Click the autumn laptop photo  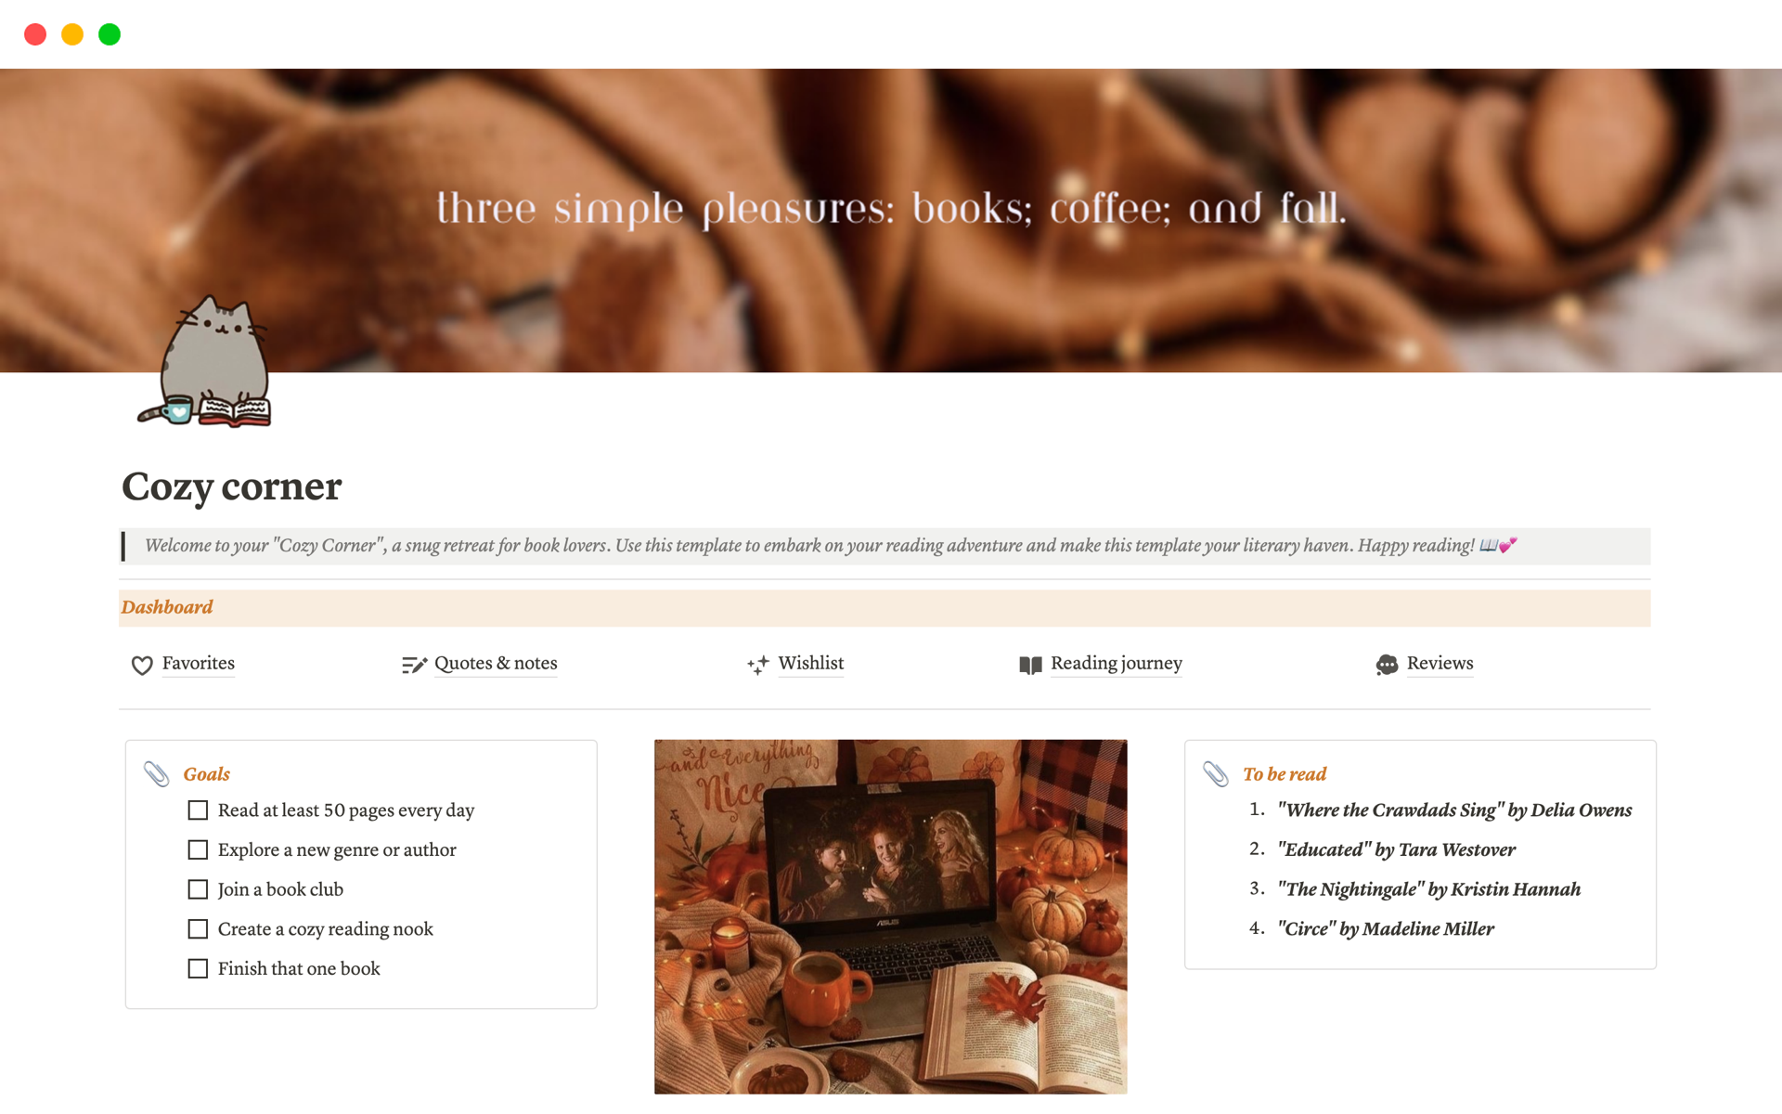tap(891, 916)
